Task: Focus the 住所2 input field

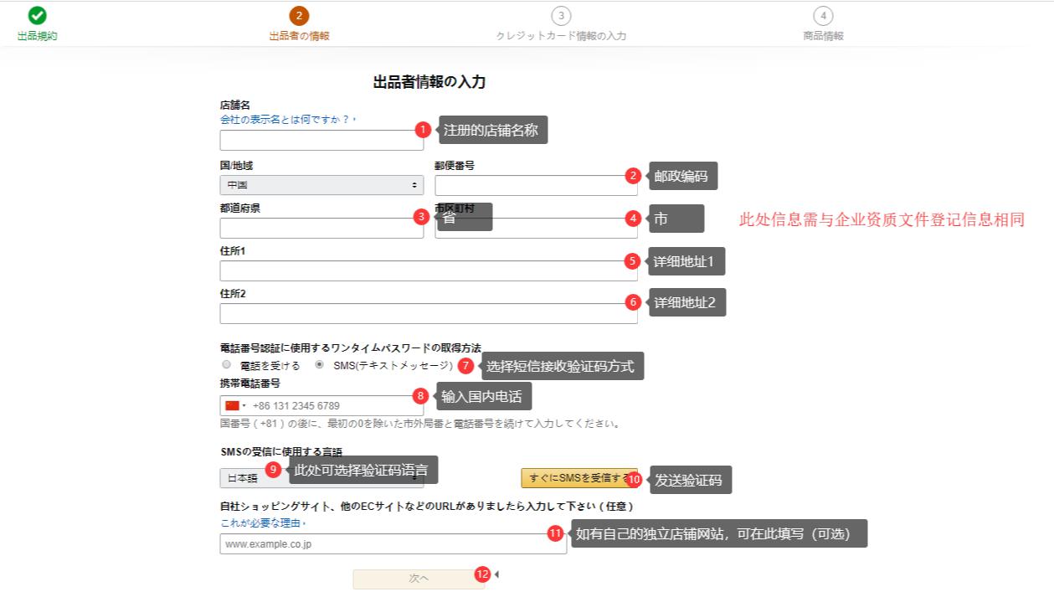Action: tap(429, 313)
